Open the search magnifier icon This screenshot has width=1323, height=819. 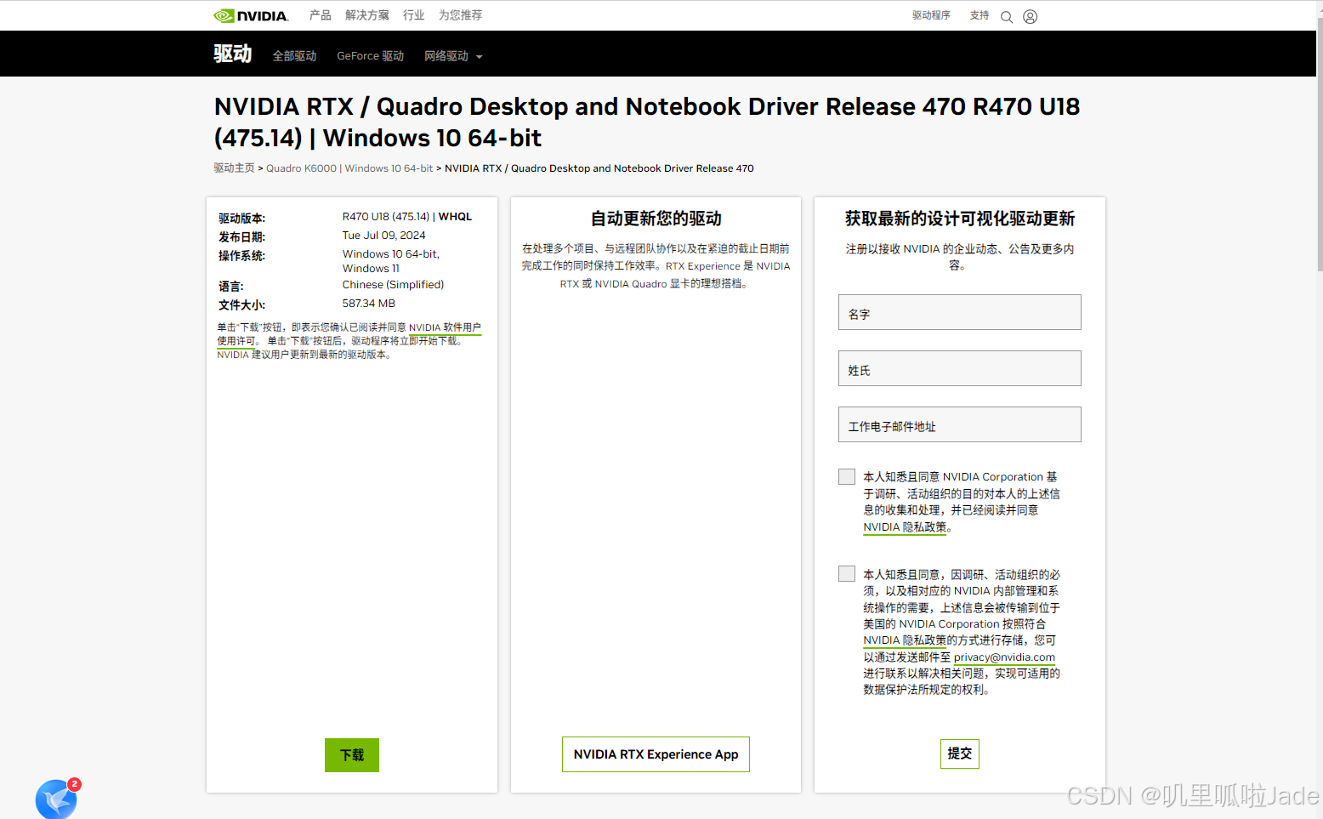(x=1007, y=17)
